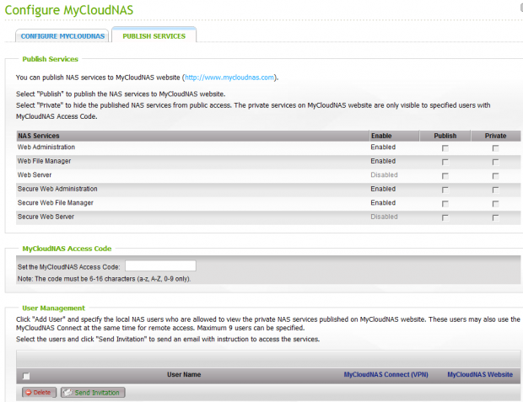The image size is (523, 402).
Task: Check Publish for Secure Web Administration
Action: [x=445, y=190]
